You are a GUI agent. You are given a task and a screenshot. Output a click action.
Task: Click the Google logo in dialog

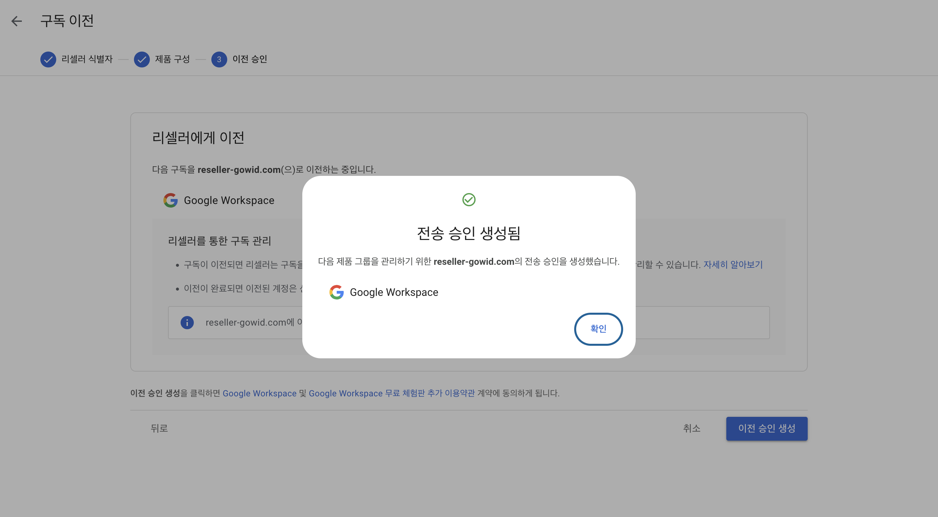[336, 292]
